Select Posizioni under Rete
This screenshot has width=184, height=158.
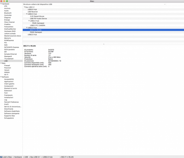click(x=7, y=68)
